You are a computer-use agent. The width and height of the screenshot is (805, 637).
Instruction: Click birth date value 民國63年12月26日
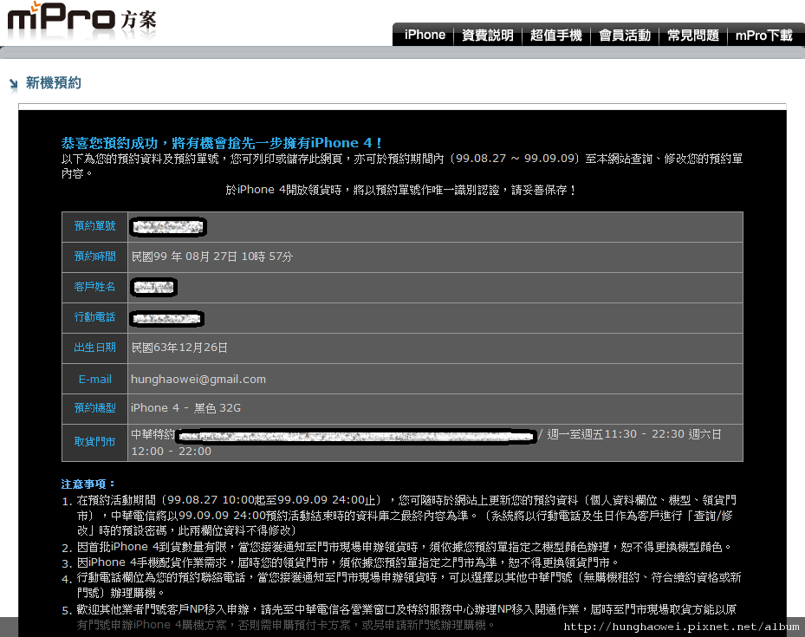click(x=179, y=348)
